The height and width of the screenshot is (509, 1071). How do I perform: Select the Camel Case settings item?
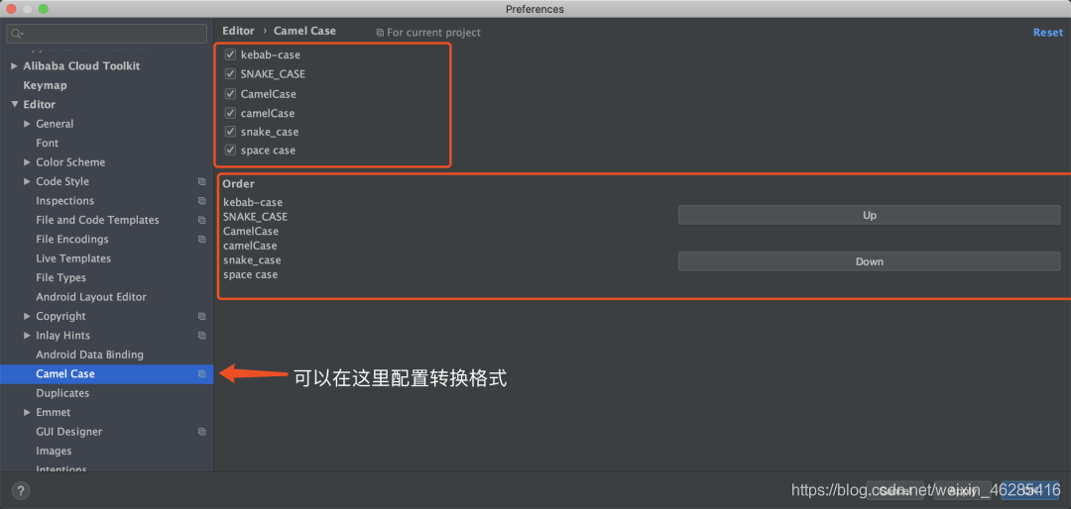click(x=106, y=374)
